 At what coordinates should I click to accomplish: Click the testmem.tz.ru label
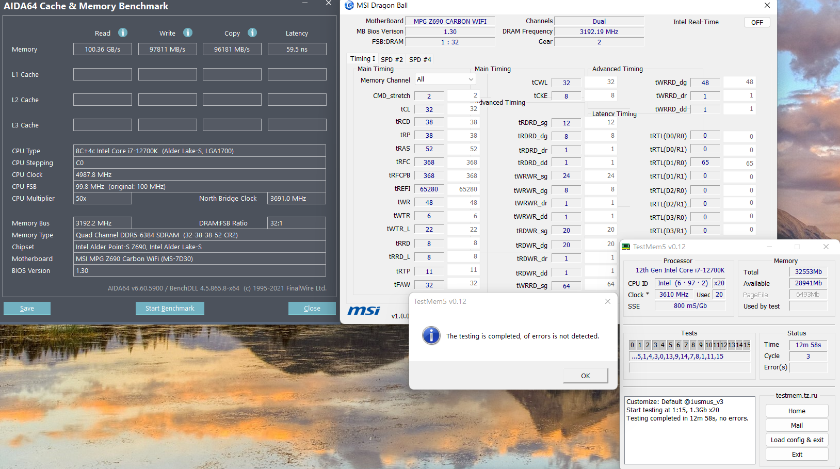(797, 396)
